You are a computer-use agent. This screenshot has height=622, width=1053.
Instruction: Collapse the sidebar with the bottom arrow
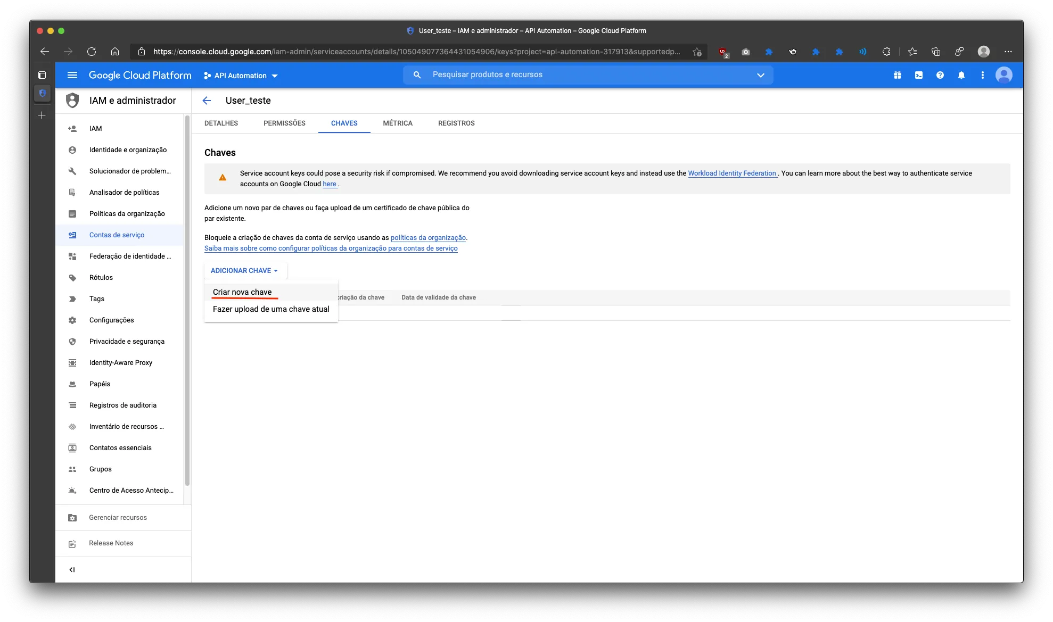72,570
